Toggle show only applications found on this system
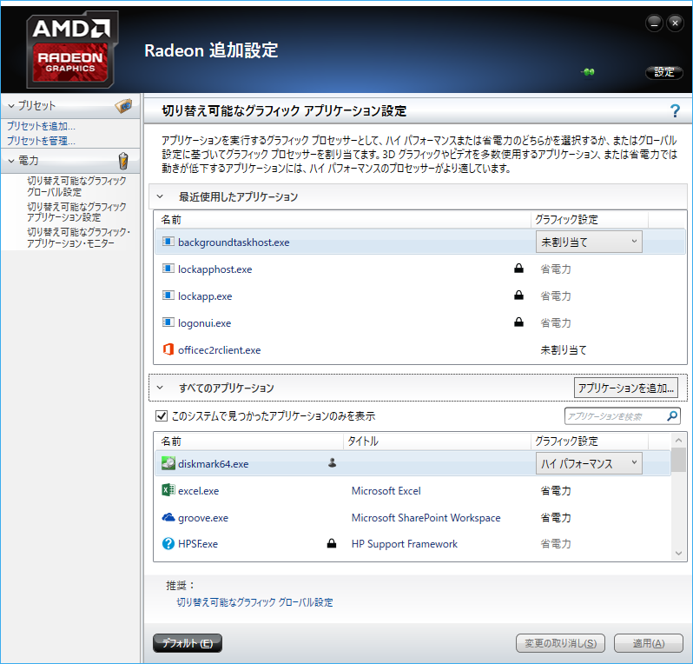Viewport: 693px width, 664px height. click(162, 415)
